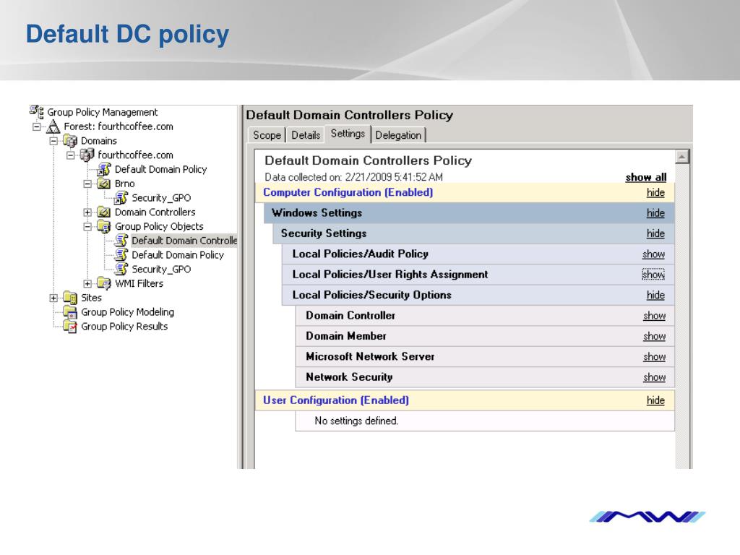740x555 pixels.
Task: Click the 'Domain Controller' row text in the report
Action: point(350,315)
